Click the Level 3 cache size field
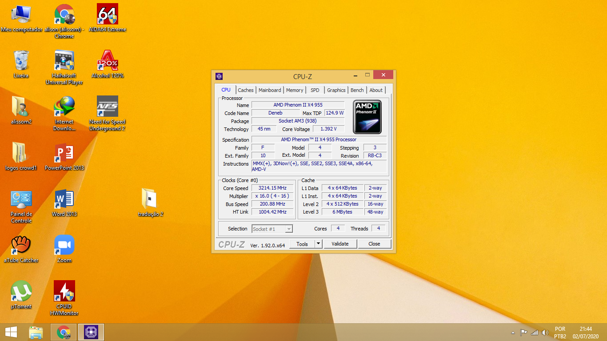Viewport: 607px width, 341px height. pos(343,212)
